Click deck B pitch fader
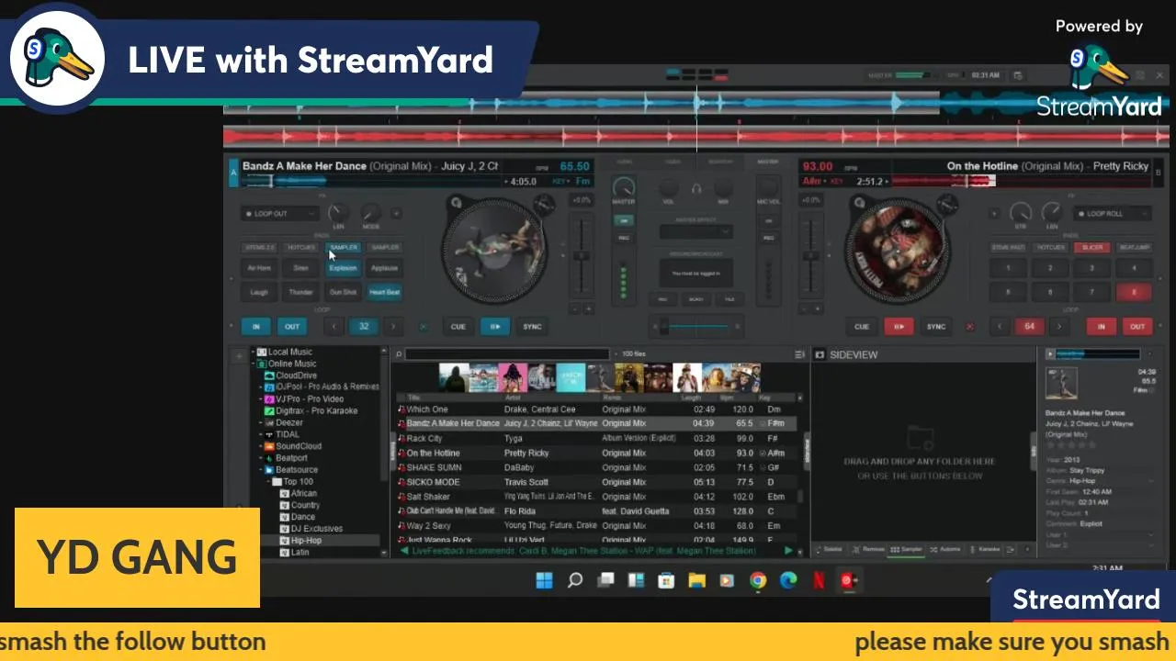 810,258
